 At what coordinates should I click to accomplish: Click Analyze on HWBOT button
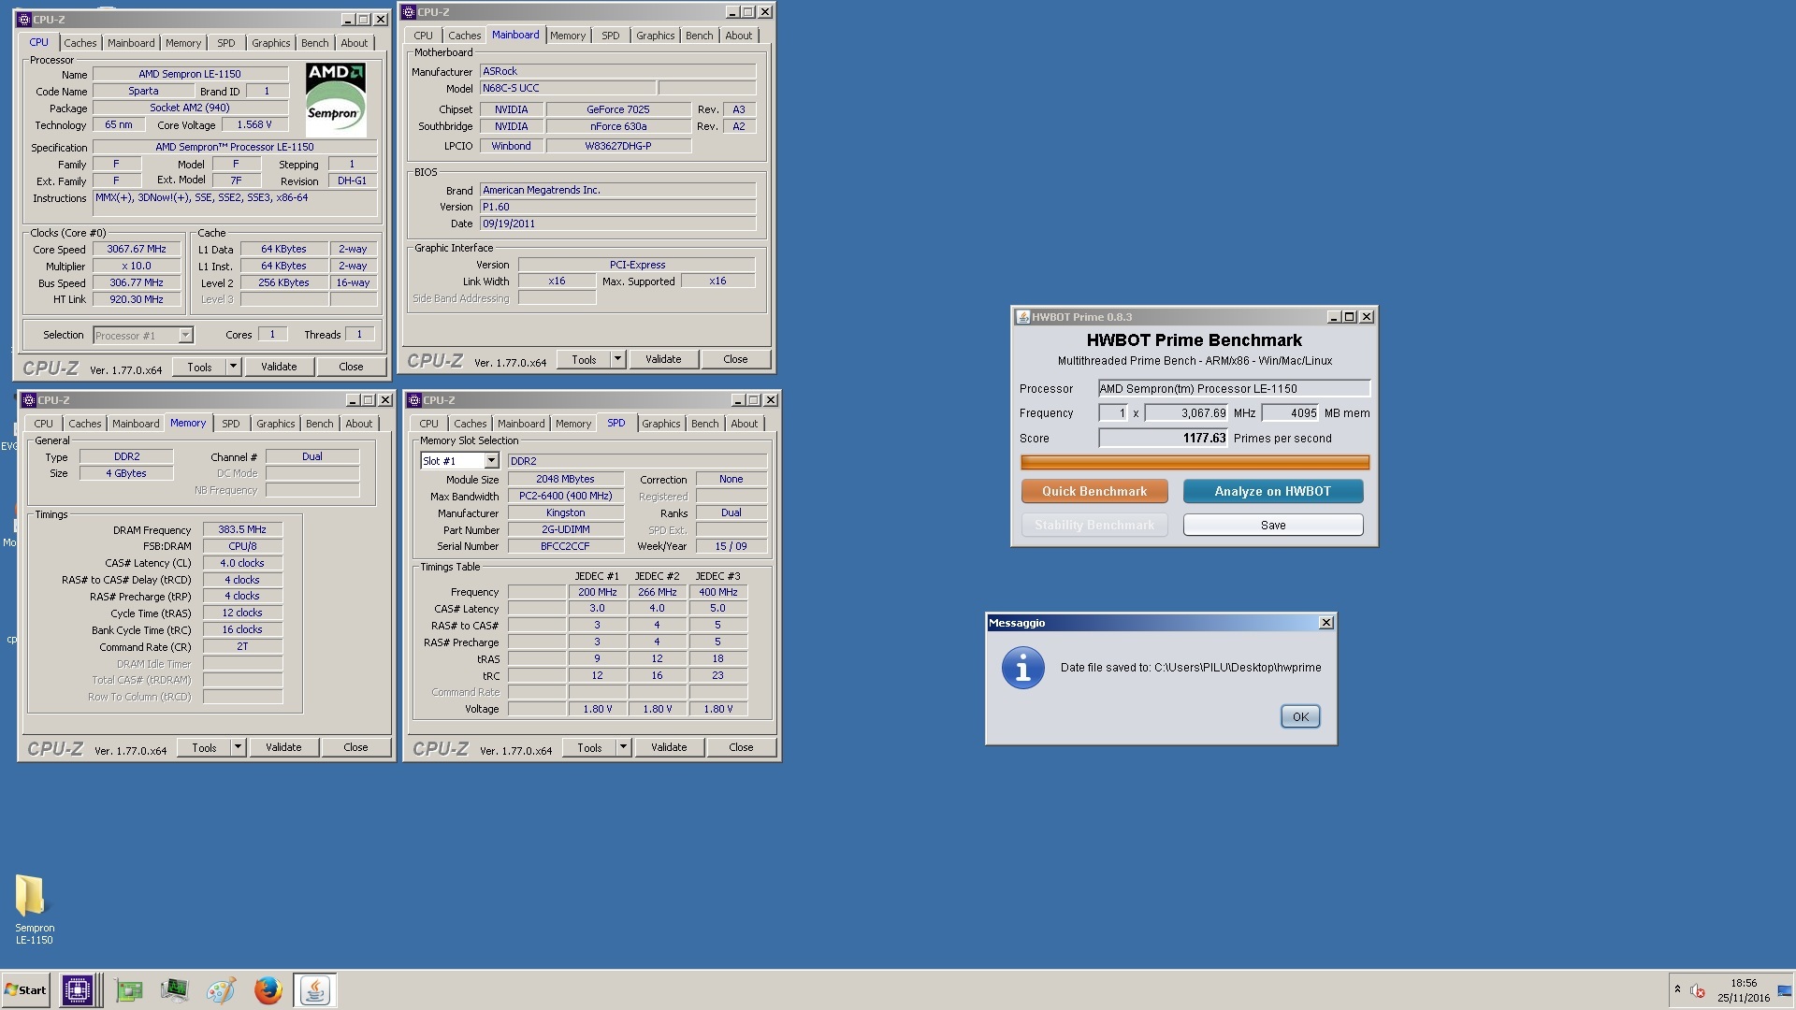(1272, 491)
